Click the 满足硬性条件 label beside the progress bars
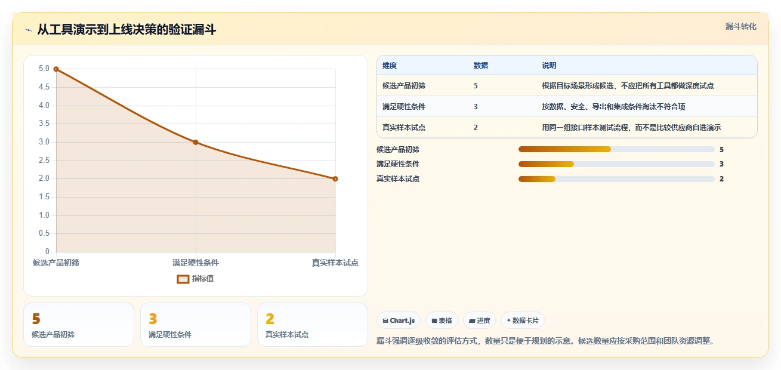Screen dimensions: 781x370 [x=398, y=164]
